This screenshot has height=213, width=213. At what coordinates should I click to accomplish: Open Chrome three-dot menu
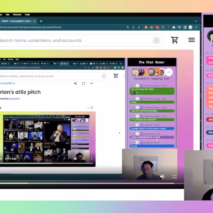coord(196,27)
